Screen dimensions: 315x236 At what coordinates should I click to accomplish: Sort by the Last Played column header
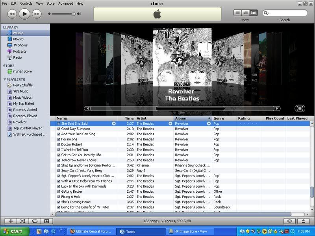point(297,118)
